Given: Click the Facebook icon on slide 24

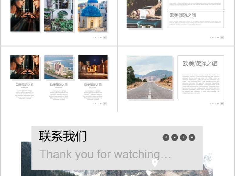Looking at the screenshot, I should pyautogui.click(x=93, y=38).
